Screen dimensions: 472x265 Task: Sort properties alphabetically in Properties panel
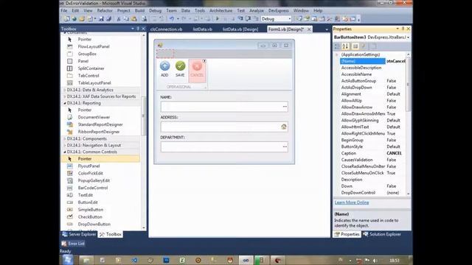[x=345, y=46]
